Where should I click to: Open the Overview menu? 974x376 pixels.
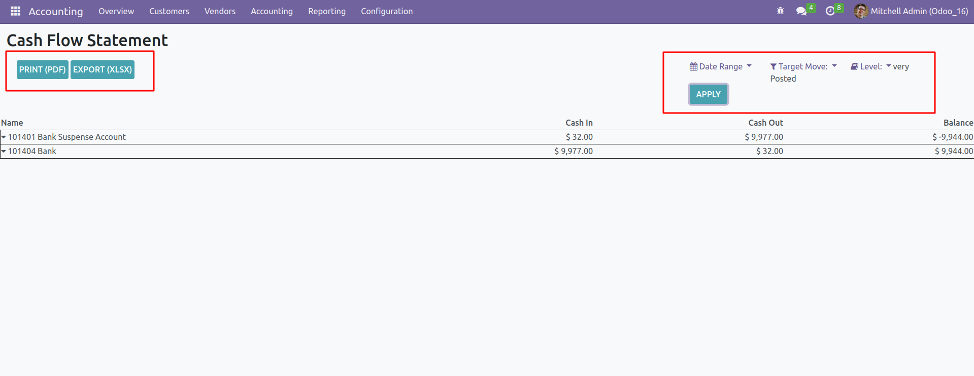click(116, 11)
